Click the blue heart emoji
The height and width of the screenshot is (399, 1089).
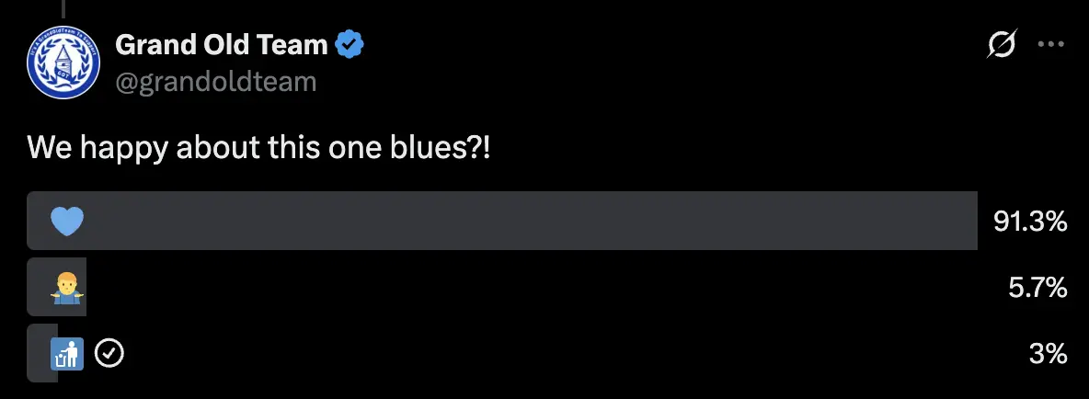67,221
